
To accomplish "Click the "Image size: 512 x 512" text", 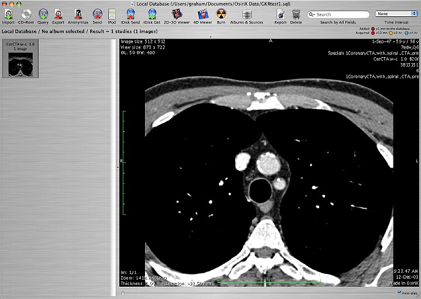I will click(143, 41).
